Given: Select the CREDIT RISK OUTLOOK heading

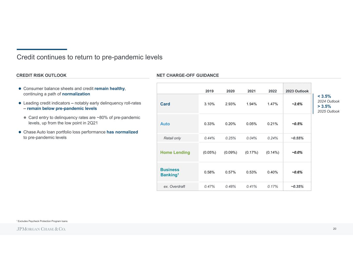Looking at the screenshot, I should (x=41, y=75).
